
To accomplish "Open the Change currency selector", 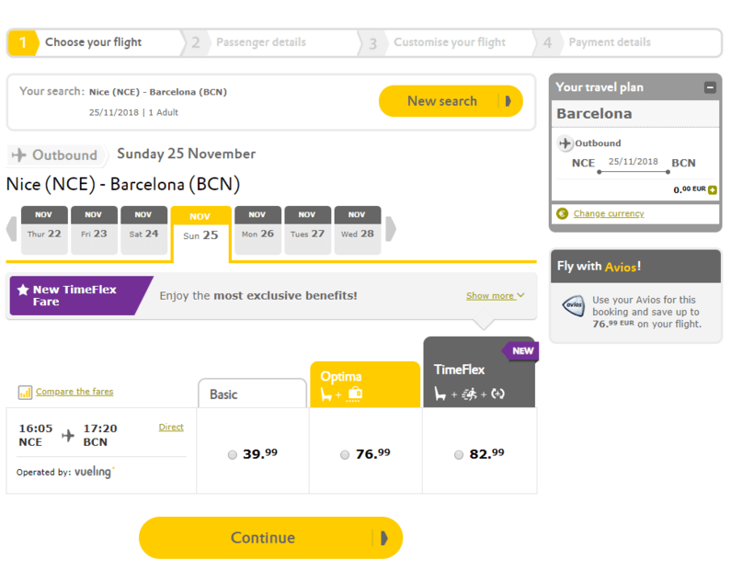I will (609, 213).
